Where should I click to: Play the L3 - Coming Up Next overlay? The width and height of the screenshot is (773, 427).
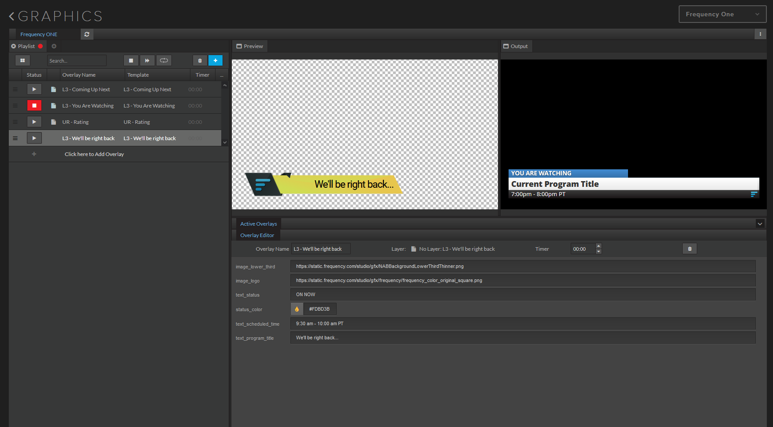(34, 89)
